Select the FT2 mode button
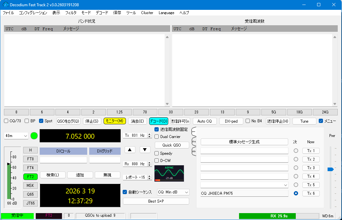This screenshot has width=342, height=220. coord(30,177)
